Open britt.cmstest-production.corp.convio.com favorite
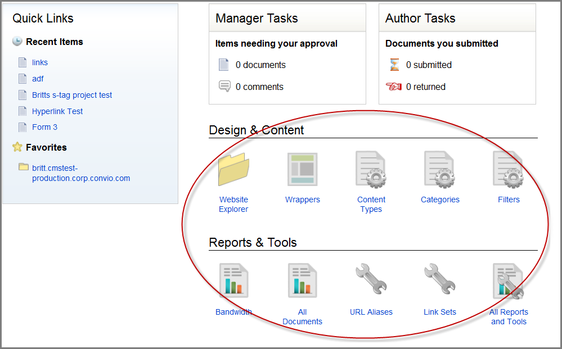The width and height of the screenshot is (562, 349). 81,173
